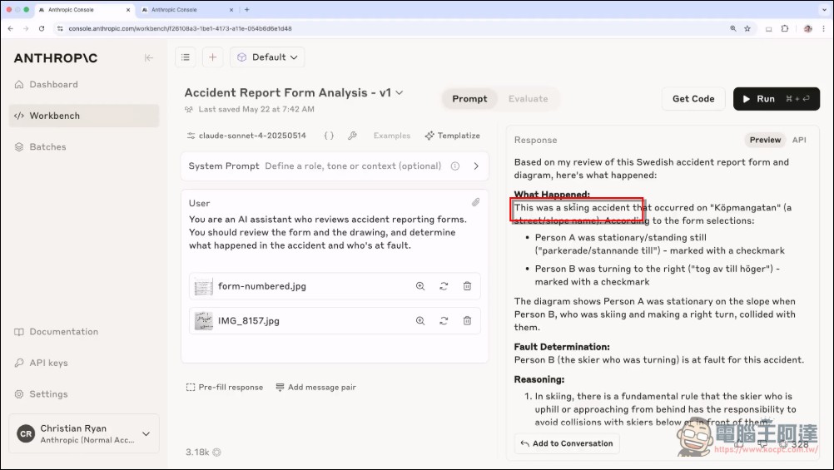
Task: Go forward in browser
Action: click(x=26, y=28)
